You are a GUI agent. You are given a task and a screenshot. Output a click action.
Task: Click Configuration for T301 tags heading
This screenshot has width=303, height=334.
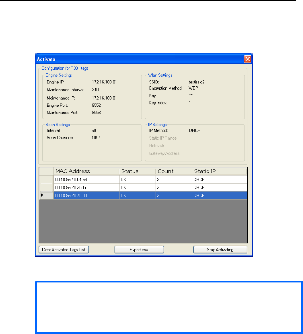[x=65, y=68]
